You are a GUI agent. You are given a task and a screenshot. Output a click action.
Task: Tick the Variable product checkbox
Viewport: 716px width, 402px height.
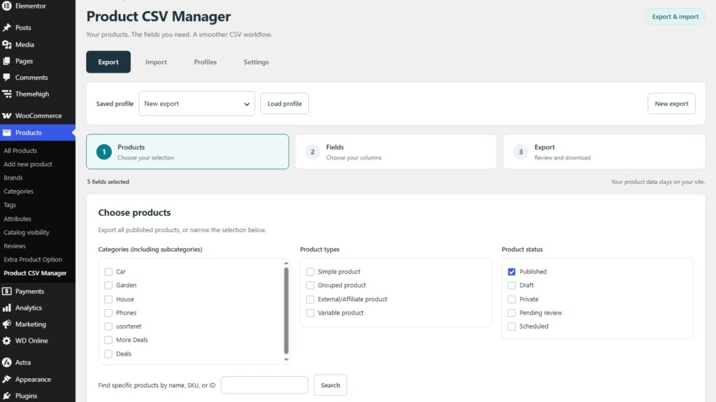(x=310, y=313)
